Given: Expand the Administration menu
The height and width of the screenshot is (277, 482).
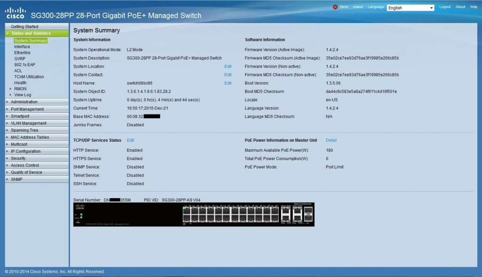Looking at the screenshot, I should click(37, 102).
